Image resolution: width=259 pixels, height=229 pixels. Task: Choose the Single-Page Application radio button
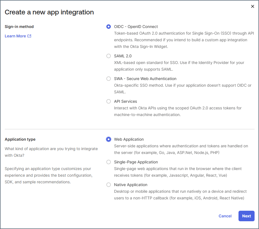click(x=109, y=162)
